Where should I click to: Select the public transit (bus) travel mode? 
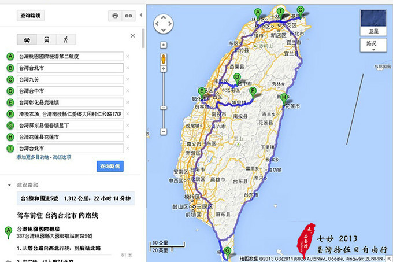47,39
